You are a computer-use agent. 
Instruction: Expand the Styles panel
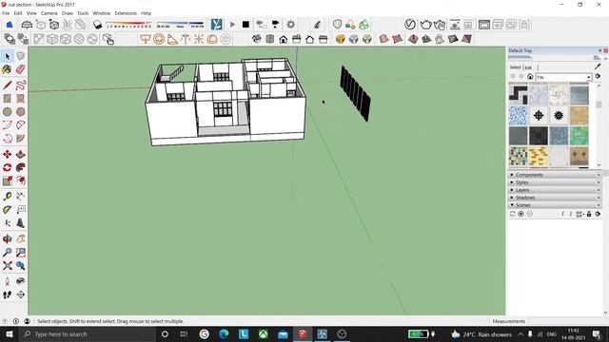555,182
